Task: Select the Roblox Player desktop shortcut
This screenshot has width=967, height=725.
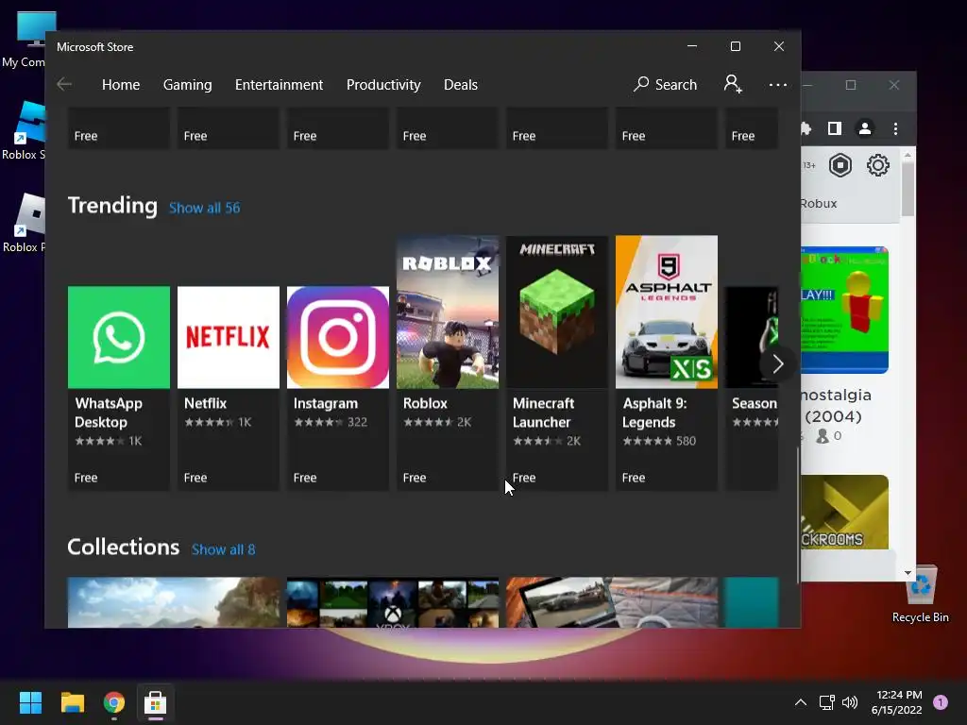Action: (x=25, y=223)
